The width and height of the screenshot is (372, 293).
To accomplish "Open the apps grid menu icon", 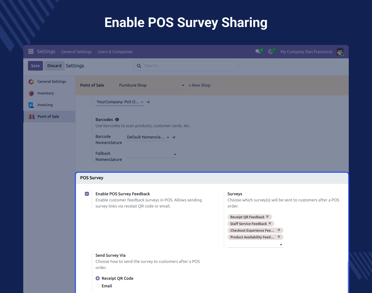I will [31, 52].
